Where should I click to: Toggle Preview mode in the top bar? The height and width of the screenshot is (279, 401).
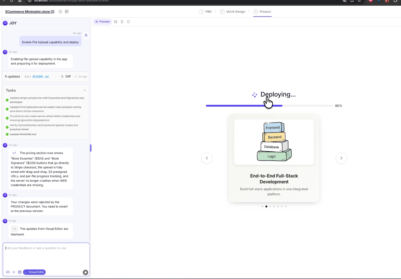[102, 21]
